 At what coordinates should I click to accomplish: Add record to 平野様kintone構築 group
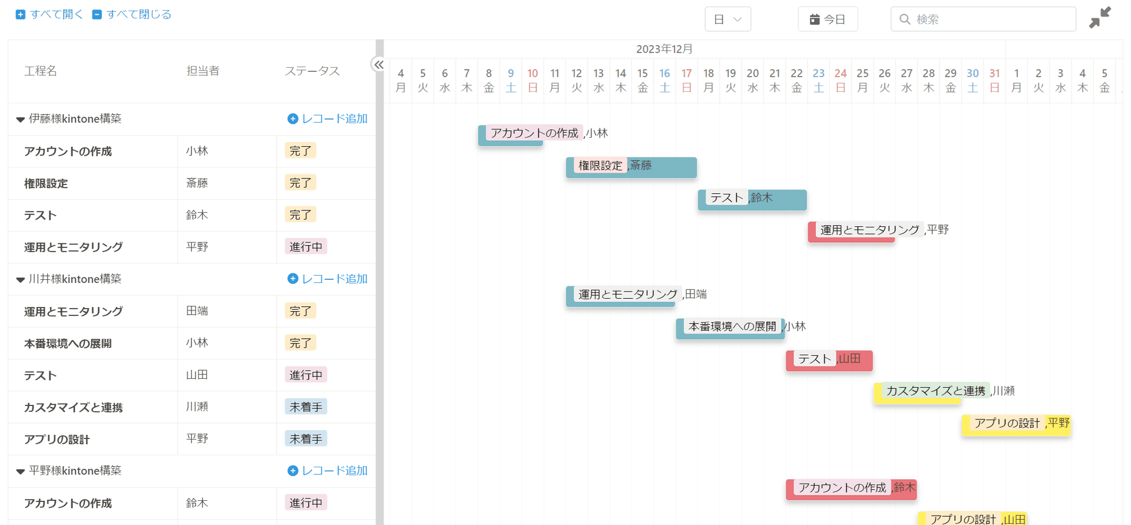coord(328,471)
